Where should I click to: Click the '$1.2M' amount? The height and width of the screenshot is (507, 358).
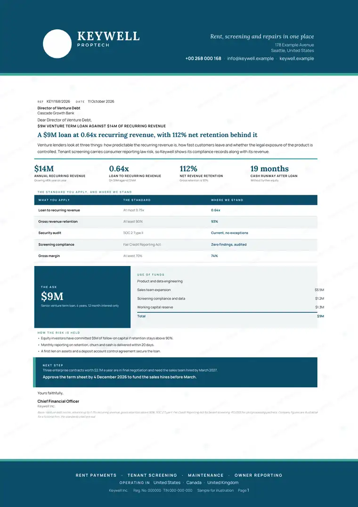(x=319, y=299)
